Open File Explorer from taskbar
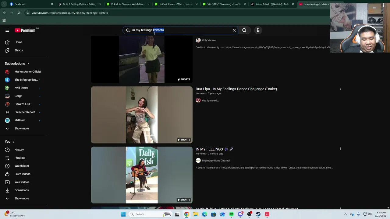 [195, 214]
